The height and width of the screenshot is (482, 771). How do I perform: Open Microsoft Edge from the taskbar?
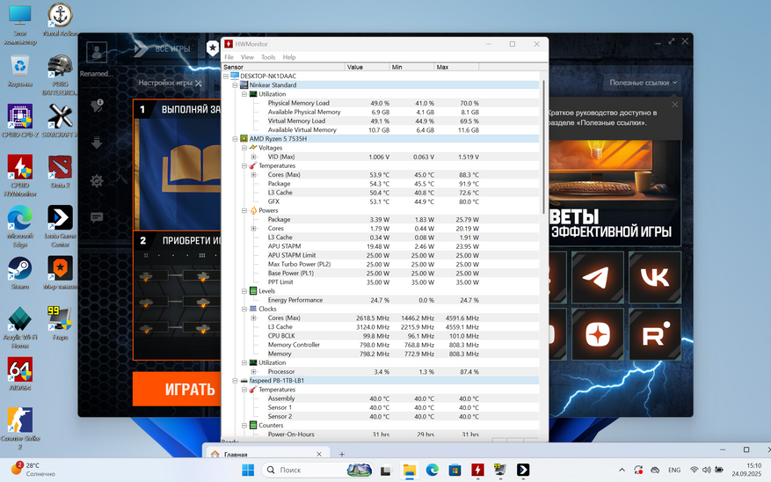click(432, 471)
